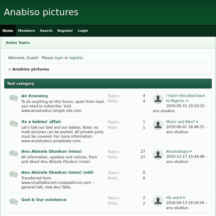Open the Members menu item
This screenshot has height=216, width=216.
click(26, 31)
